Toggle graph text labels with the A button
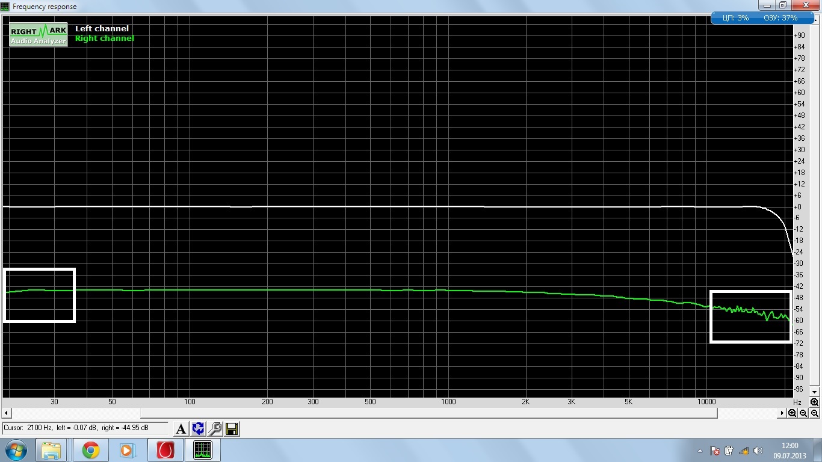 pos(181,429)
